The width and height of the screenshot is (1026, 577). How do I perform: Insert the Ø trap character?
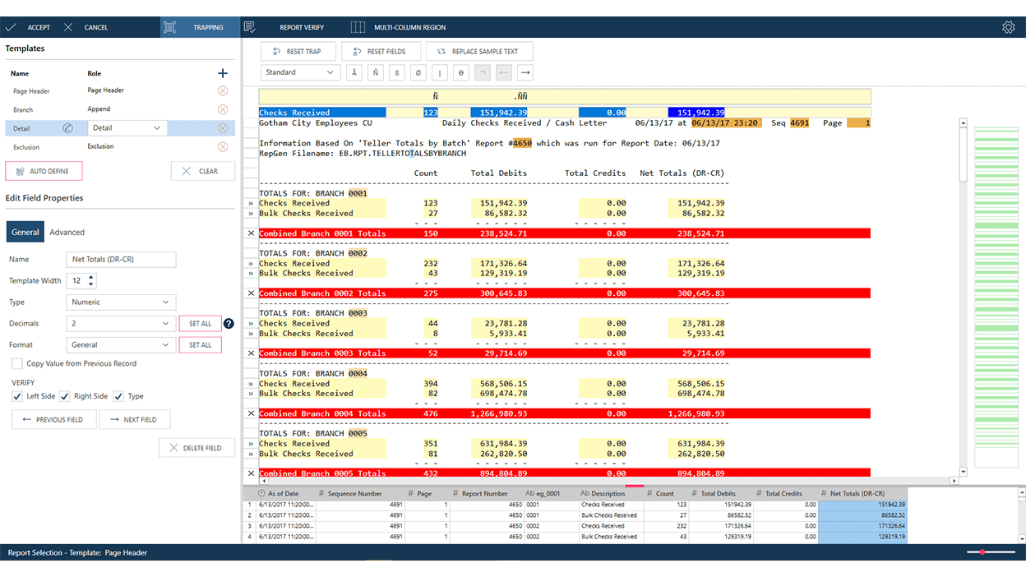pyautogui.click(x=418, y=72)
